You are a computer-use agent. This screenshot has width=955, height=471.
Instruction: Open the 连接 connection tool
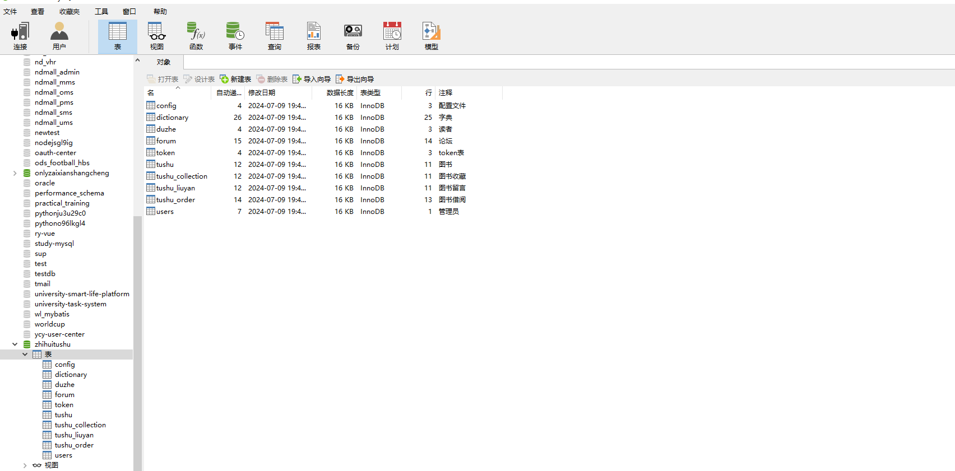[x=20, y=36]
